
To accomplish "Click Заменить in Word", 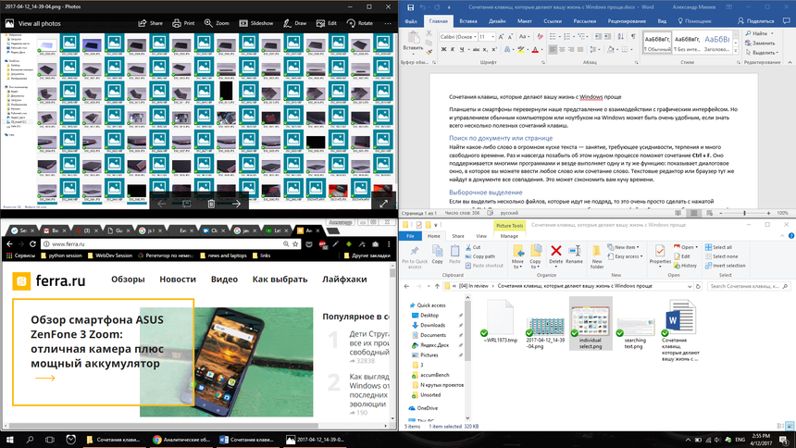I will coord(760,44).
